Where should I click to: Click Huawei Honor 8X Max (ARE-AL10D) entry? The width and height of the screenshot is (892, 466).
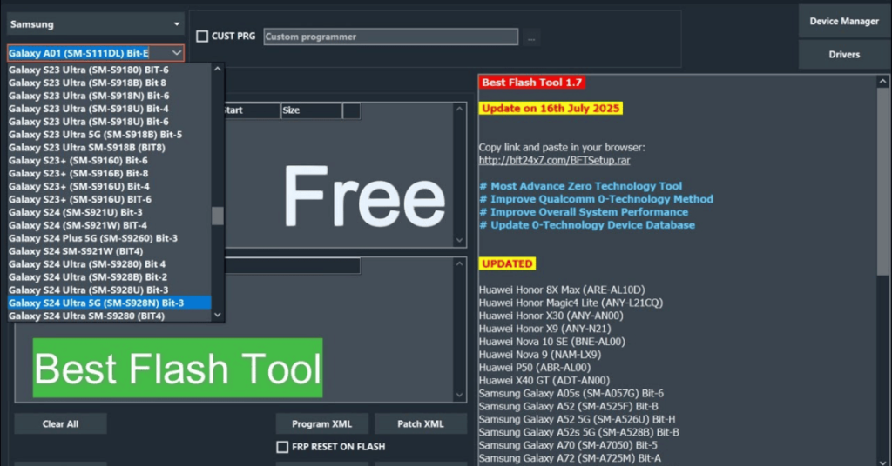coord(562,290)
